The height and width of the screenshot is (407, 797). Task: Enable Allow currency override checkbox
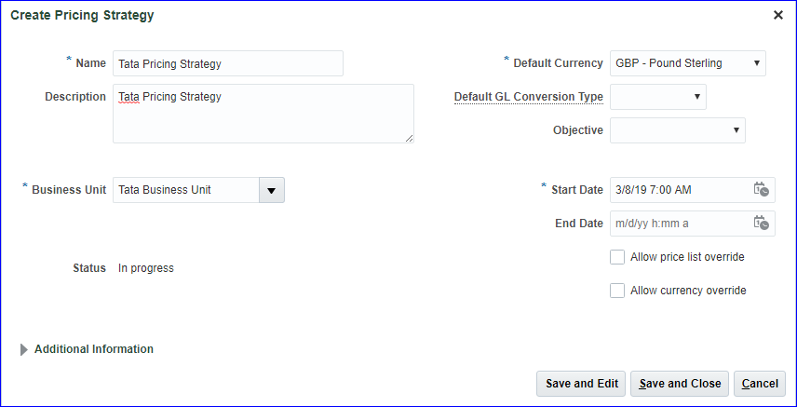(617, 291)
